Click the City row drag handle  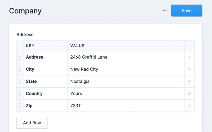(x=20, y=69)
